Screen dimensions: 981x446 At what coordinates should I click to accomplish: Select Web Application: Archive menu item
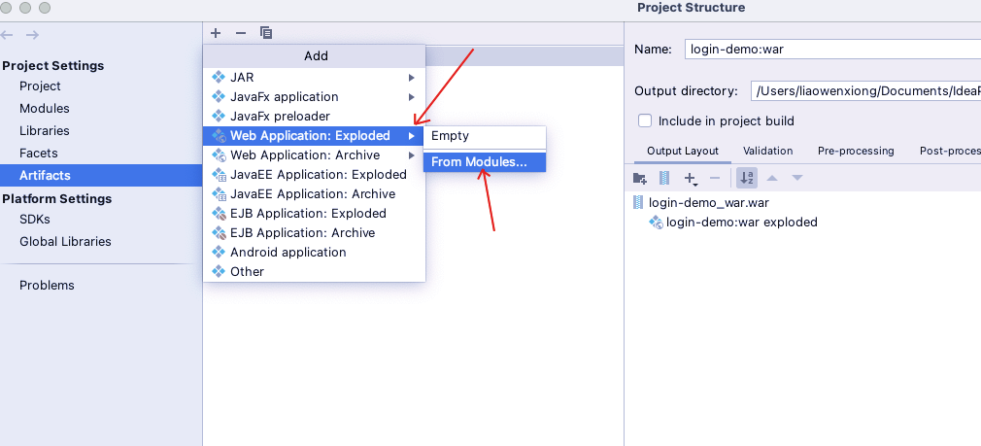click(314, 155)
